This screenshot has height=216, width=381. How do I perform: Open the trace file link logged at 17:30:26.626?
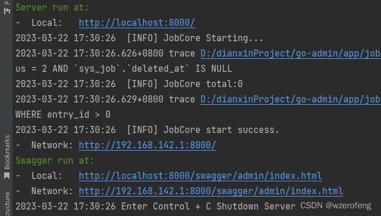[290, 54]
